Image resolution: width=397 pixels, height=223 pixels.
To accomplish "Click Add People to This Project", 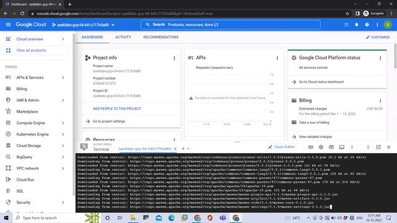I will click(x=117, y=108).
